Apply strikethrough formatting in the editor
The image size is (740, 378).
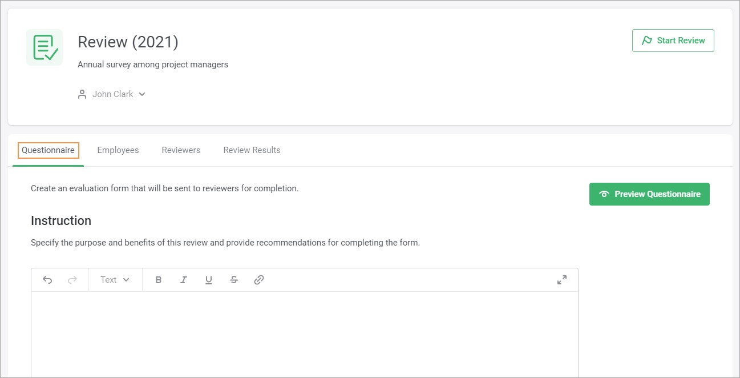[x=234, y=280]
